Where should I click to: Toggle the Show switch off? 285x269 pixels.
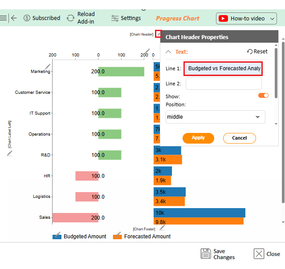(264, 96)
